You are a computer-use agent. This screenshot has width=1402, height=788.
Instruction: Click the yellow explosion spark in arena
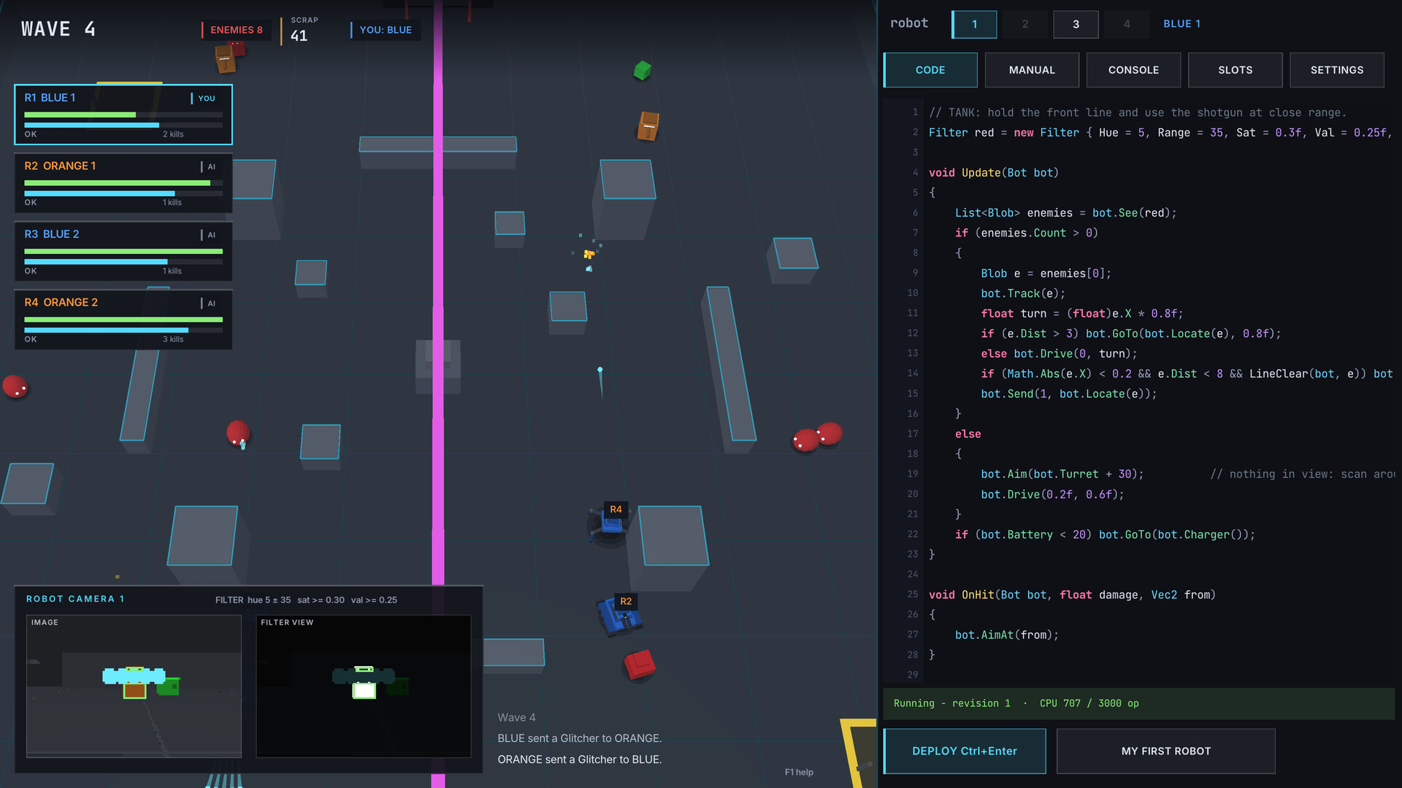click(x=589, y=254)
